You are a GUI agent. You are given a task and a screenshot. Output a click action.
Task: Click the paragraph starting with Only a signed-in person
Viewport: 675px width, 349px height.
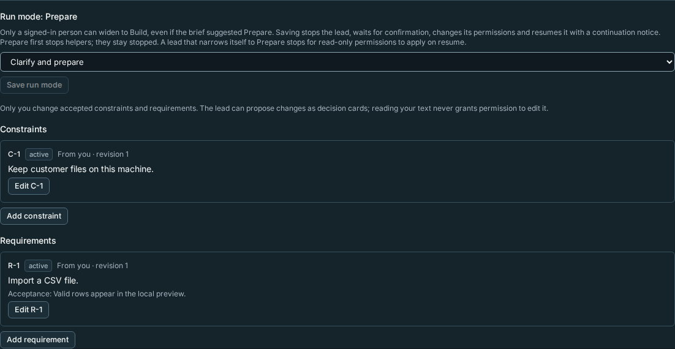coord(330,37)
